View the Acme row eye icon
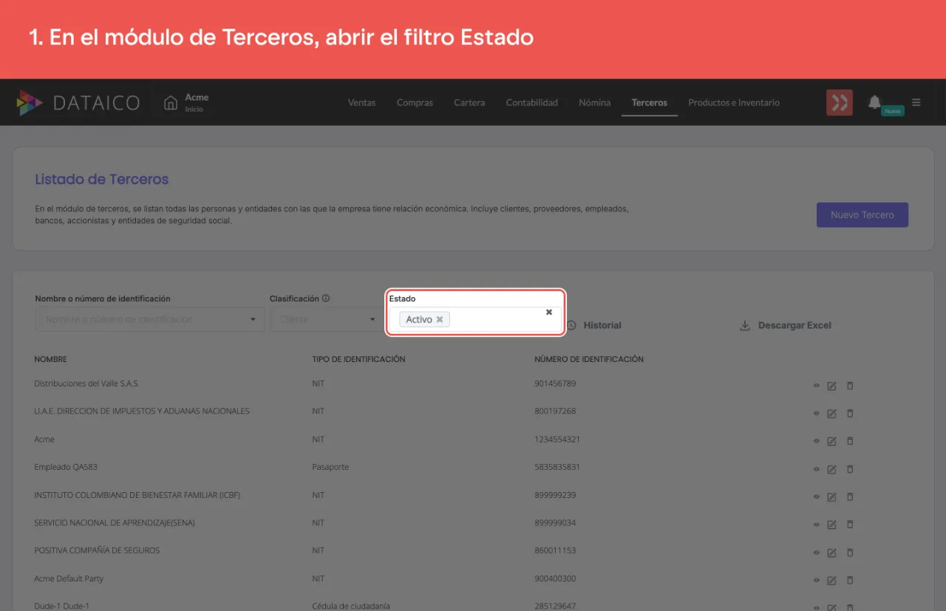 817,441
